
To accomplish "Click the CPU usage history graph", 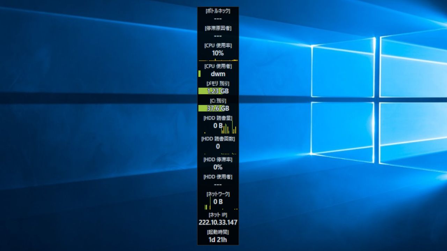I will click(x=218, y=60).
